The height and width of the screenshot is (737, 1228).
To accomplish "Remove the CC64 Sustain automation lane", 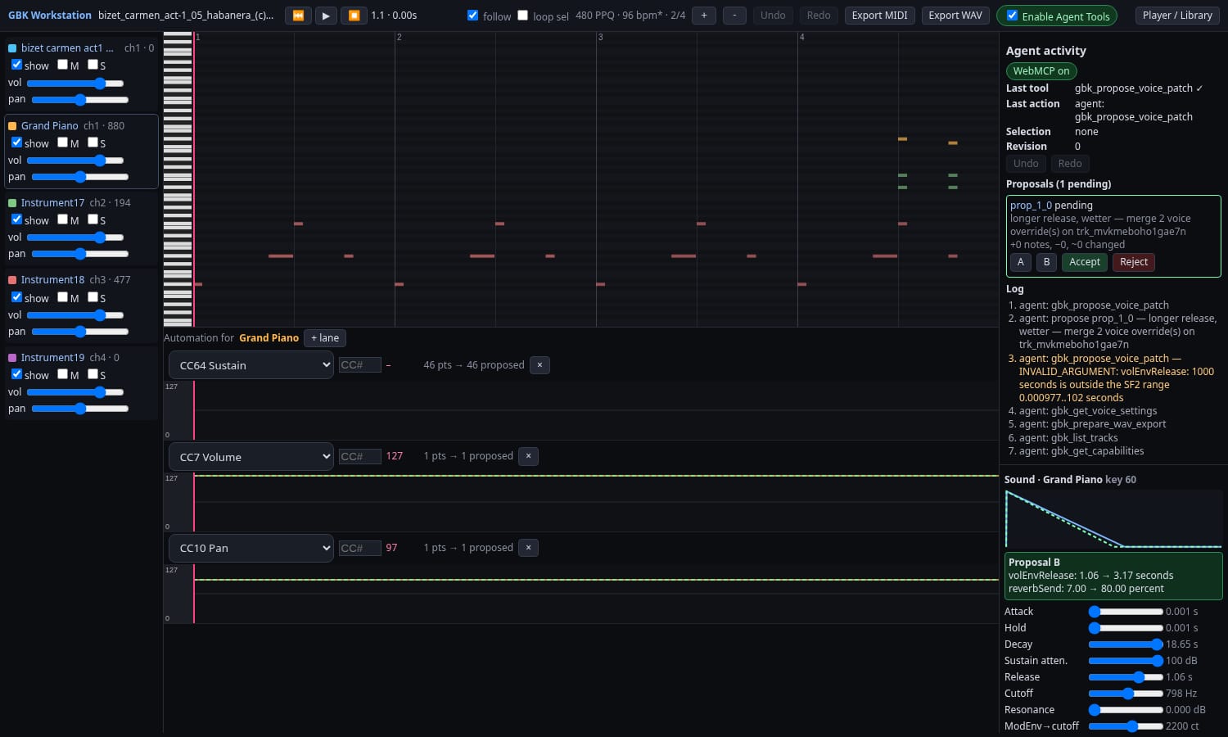I will [540, 365].
